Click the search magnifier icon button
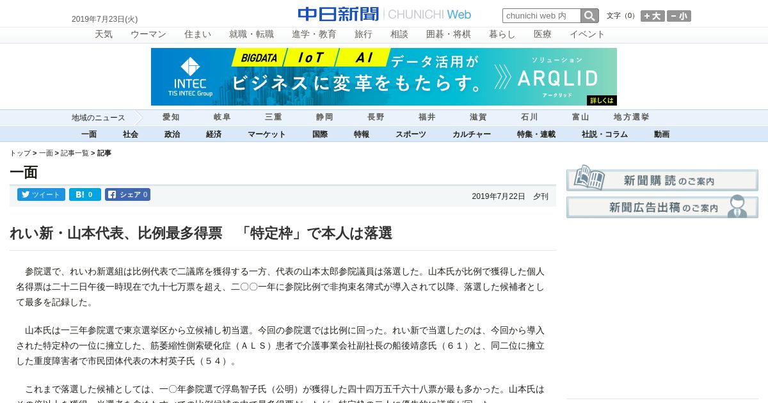The width and height of the screenshot is (768, 403). (x=589, y=16)
